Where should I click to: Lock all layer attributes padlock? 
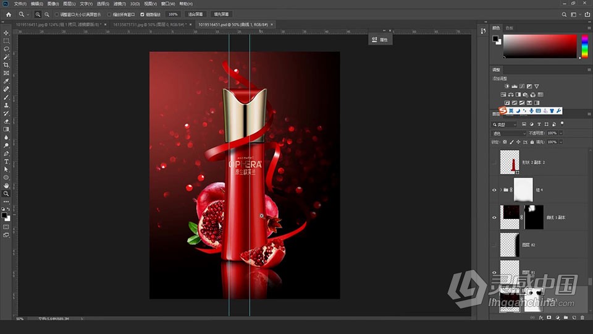(x=532, y=142)
